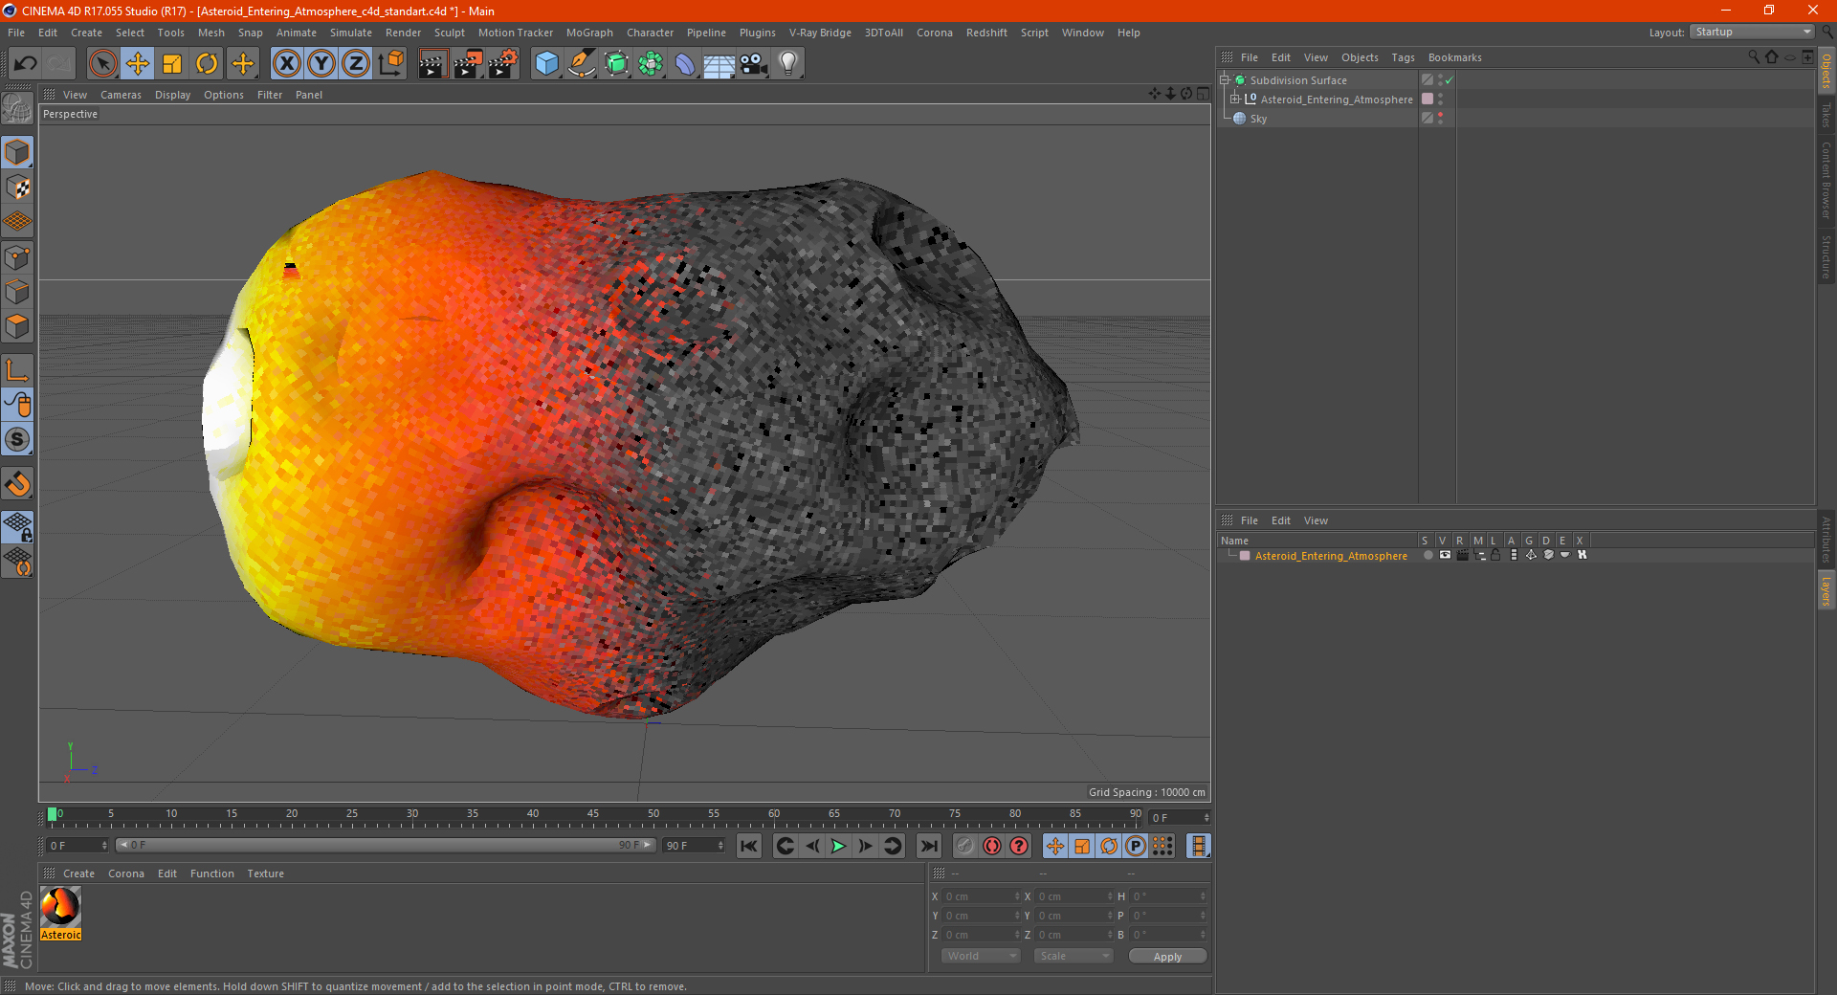Enable Snap with the magnet icon

pyautogui.click(x=17, y=484)
